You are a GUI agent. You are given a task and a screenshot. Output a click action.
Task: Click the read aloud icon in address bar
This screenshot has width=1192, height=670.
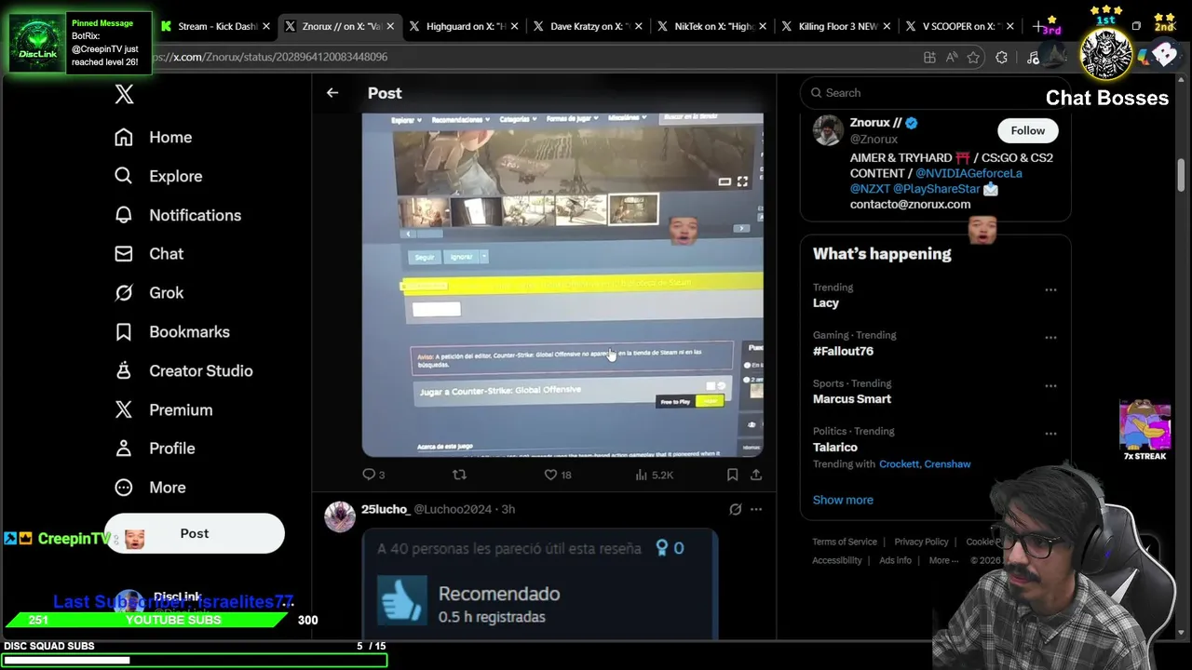951,58
